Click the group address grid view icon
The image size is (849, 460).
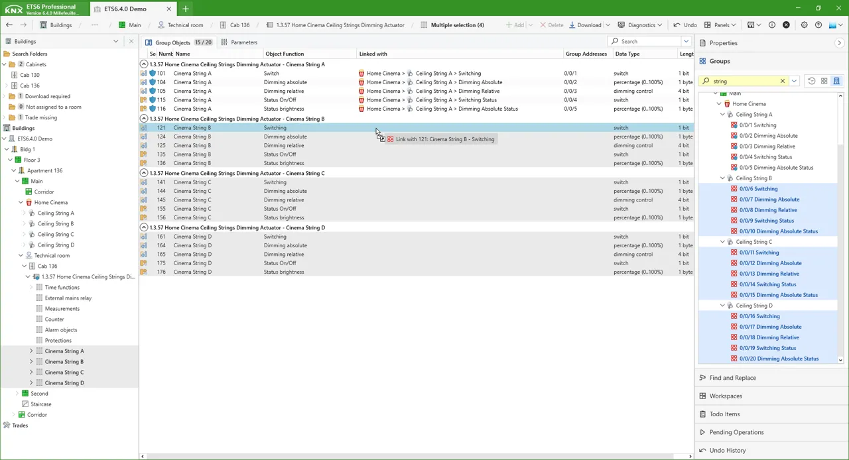(x=824, y=81)
